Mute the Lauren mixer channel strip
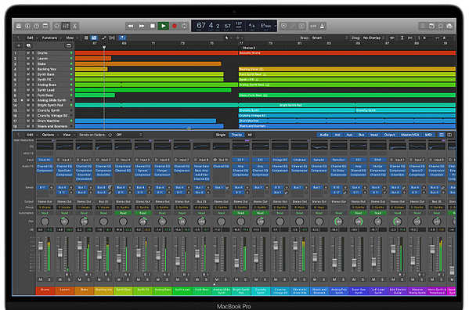This screenshot has height=310, width=469. (60, 279)
